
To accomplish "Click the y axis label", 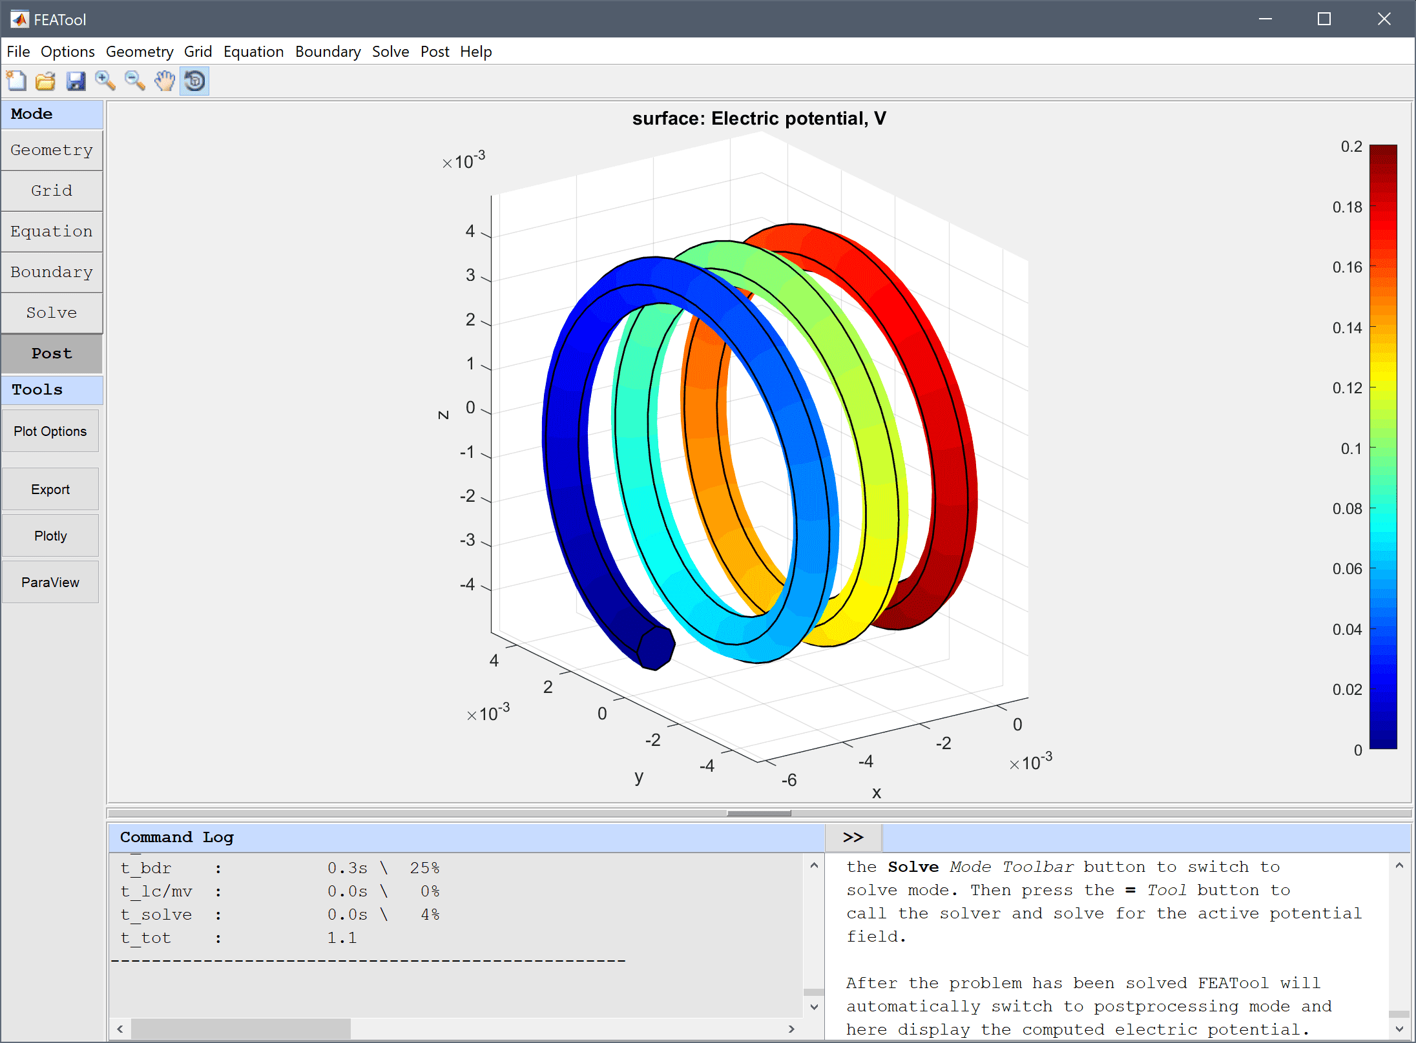I will coord(639,777).
